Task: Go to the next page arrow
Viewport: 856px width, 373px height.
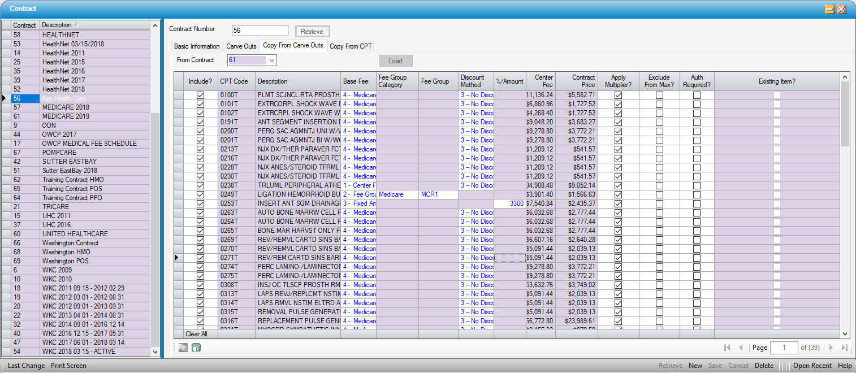Action: point(831,348)
